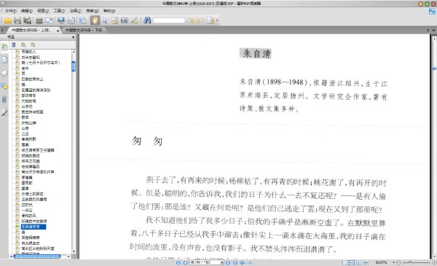Click the zoom slider in status bar
The height and width of the screenshot is (266, 437).
(x=417, y=262)
